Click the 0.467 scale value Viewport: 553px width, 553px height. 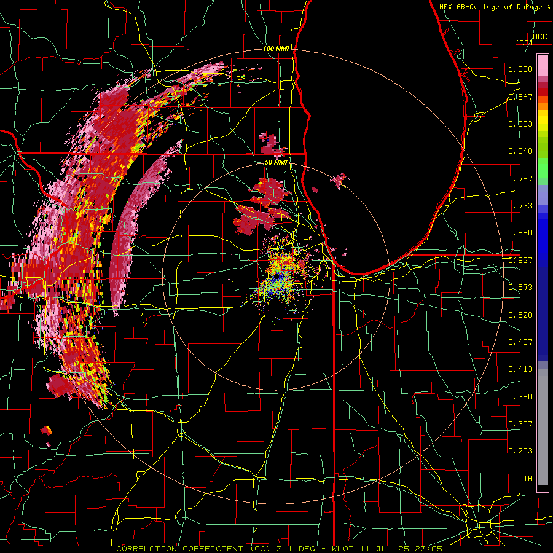pyautogui.click(x=520, y=342)
